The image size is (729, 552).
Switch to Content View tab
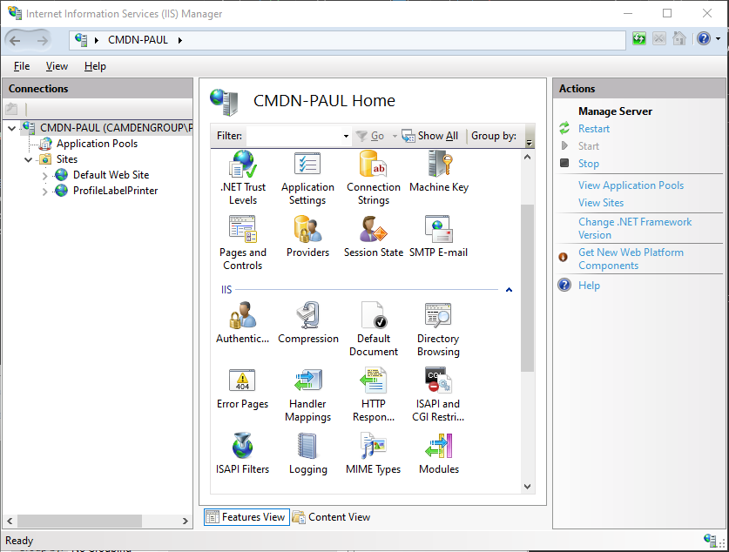tap(332, 517)
